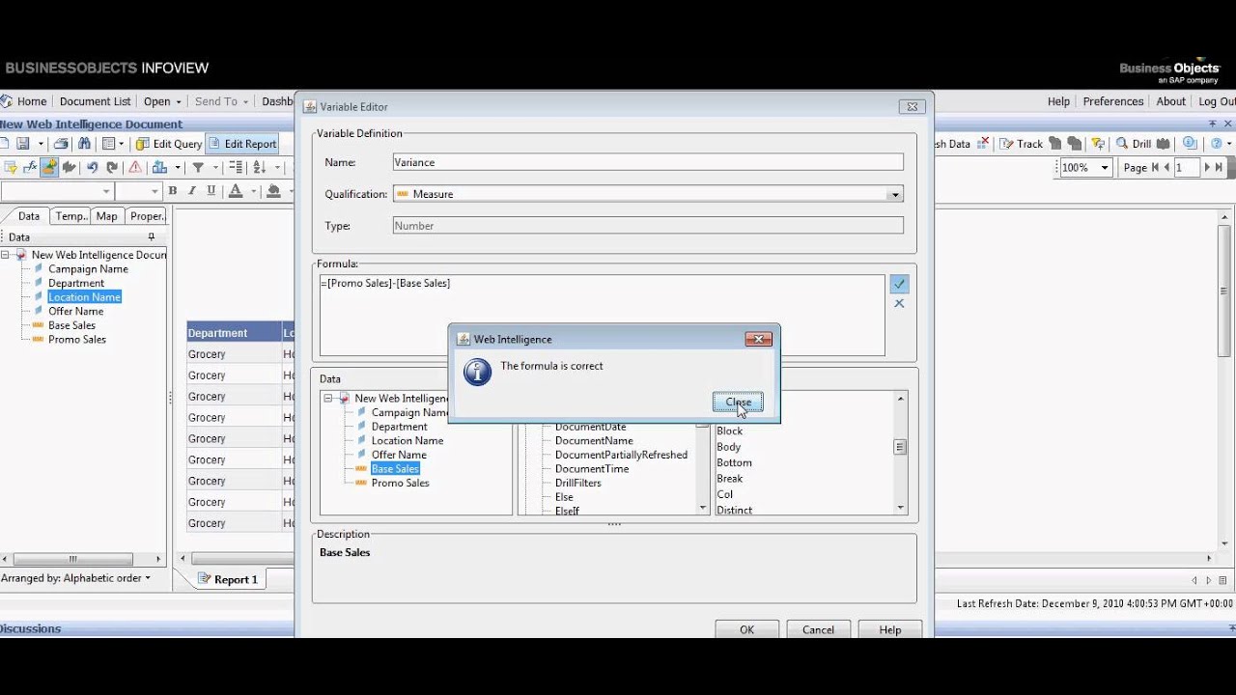Click the A-Z sort icon
The image size is (1236, 695).
(259, 167)
